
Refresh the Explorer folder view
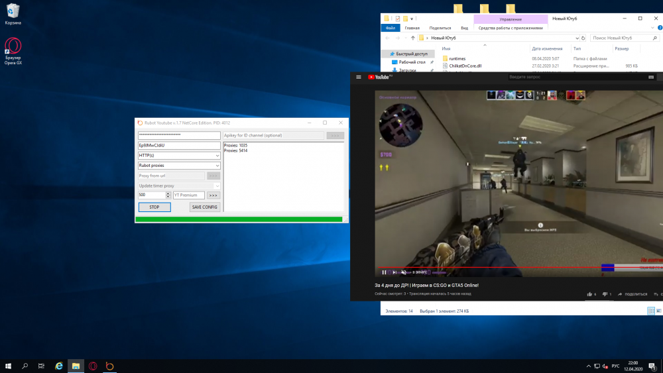coord(581,38)
